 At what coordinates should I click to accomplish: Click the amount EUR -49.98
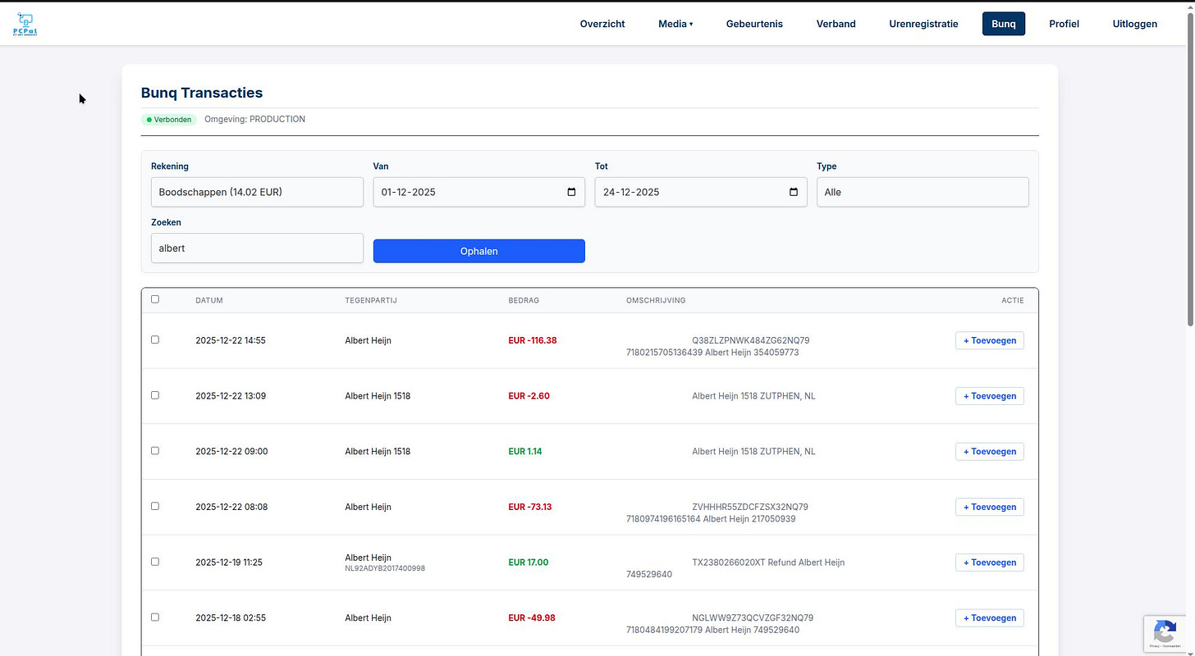click(x=532, y=617)
